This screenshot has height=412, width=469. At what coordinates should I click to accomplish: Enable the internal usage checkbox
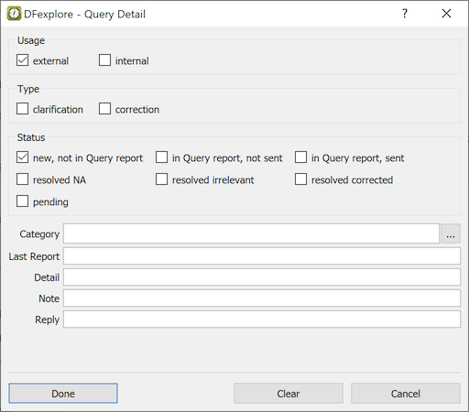104,60
